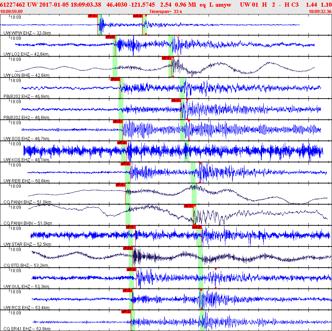Click the 'Timespan= 33 s' text
The image size is (332, 331).
[166, 12]
